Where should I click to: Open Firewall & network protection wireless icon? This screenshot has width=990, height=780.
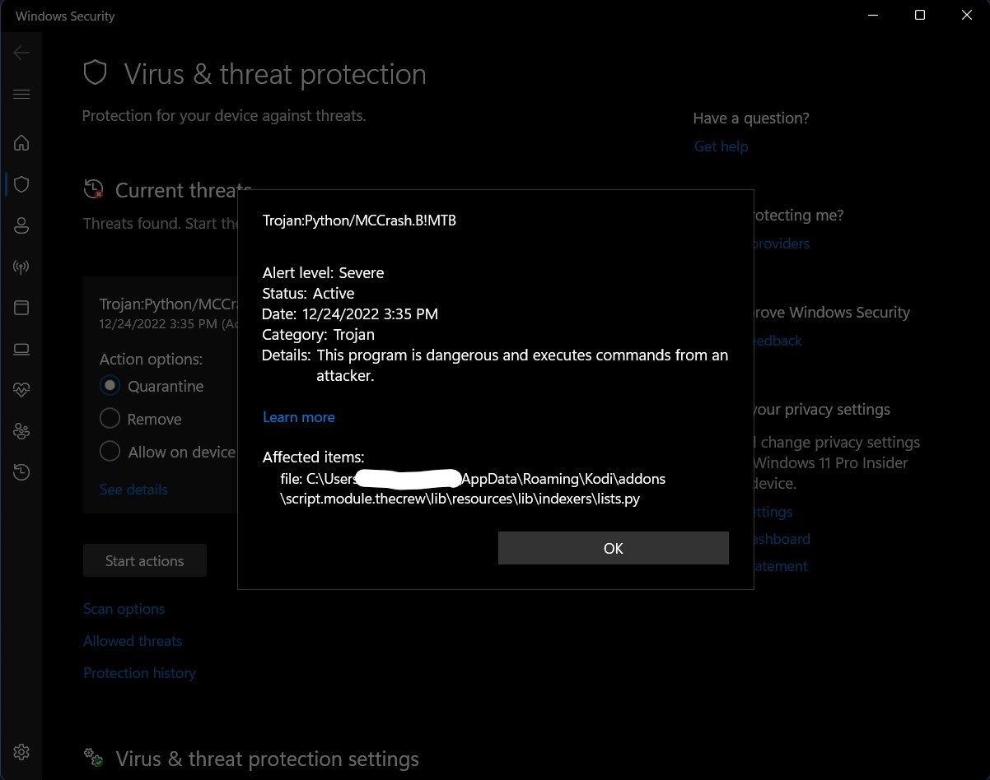(x=21, y=267)
